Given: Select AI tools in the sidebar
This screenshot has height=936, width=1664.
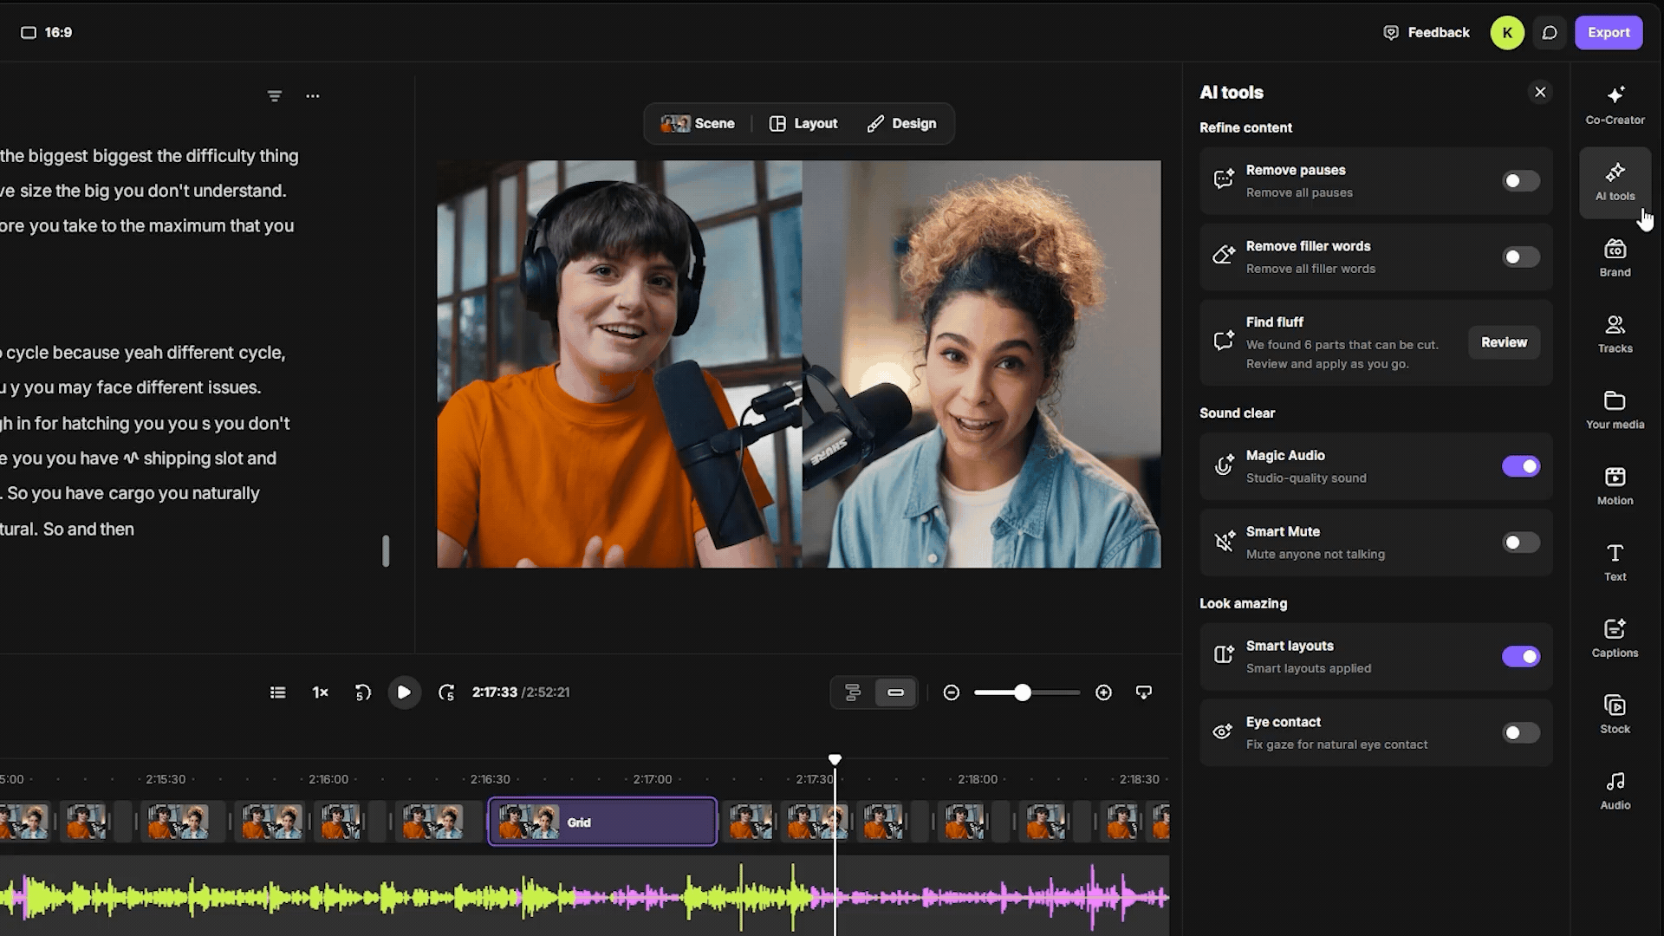Looking at the screenshot, I should pos(1615,182).
